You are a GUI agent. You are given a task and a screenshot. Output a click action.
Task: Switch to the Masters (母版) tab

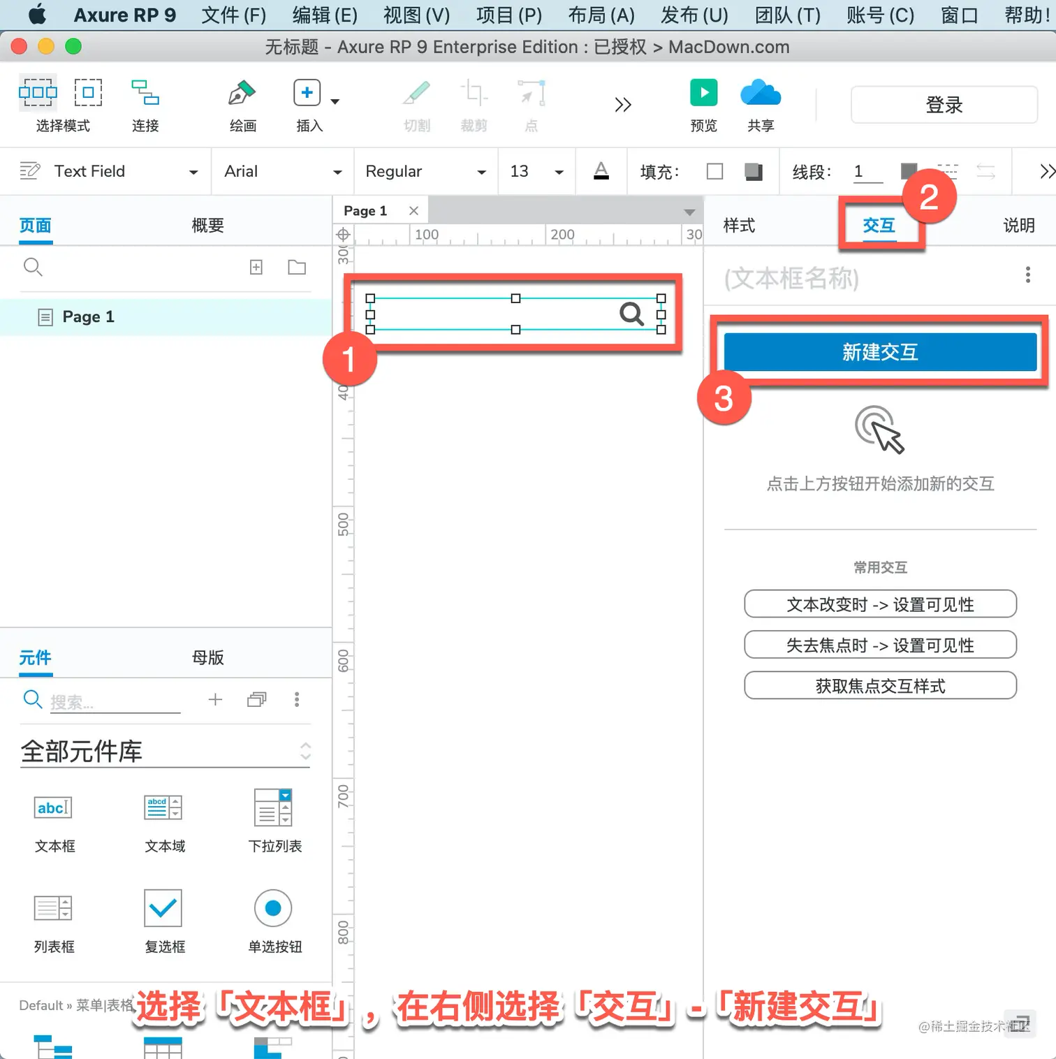[208, 657]
